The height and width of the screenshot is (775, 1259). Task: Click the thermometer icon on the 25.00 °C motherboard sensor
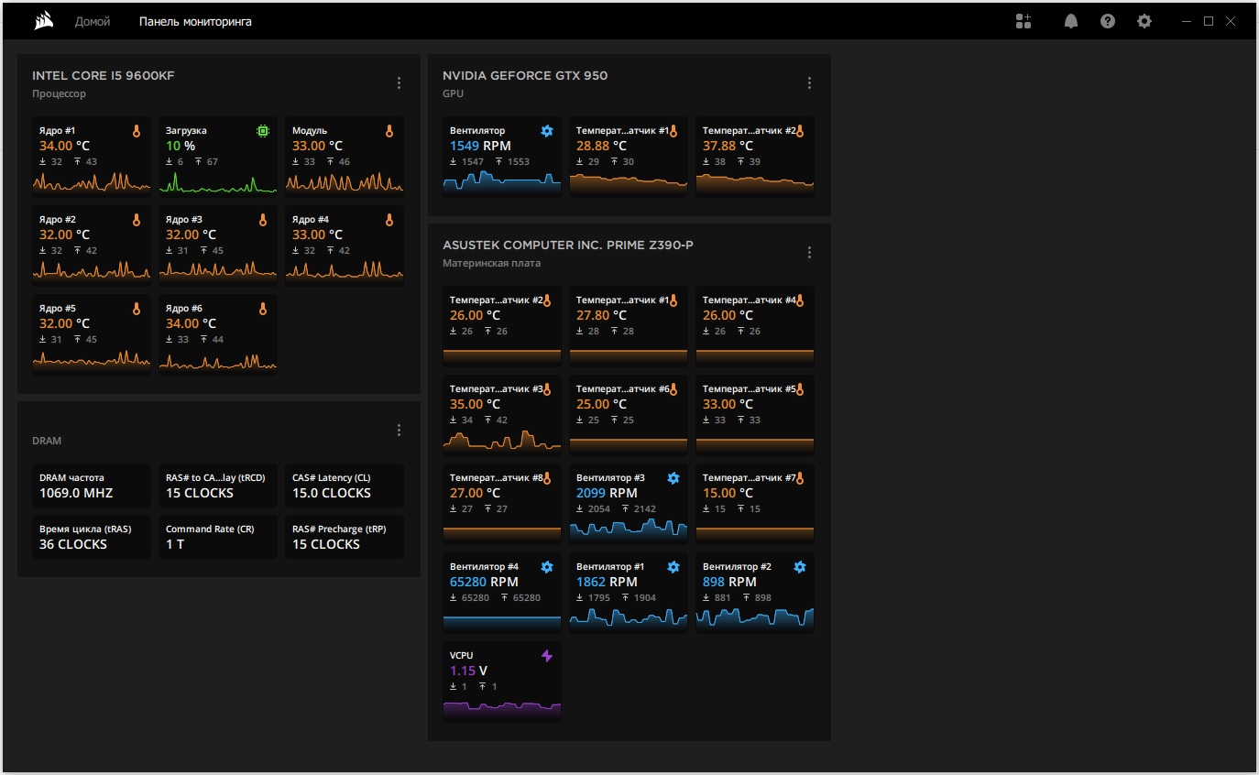pyautogui.click(x=673, y=389)
